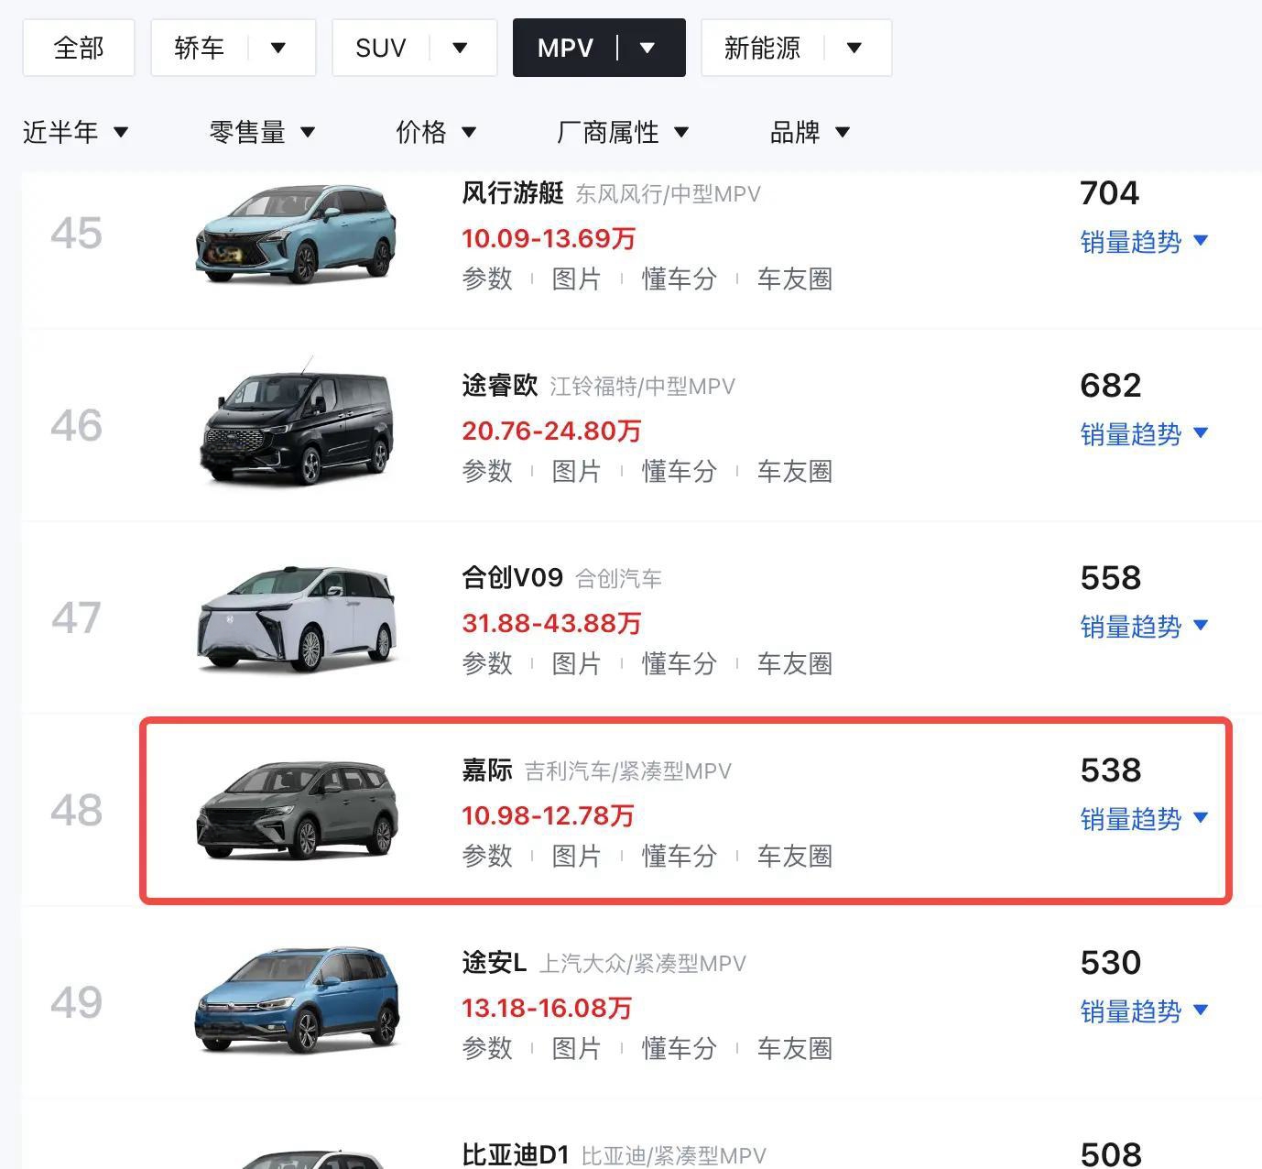Click the 途安L model name
Screen dimensions: 1262x1169
click(x=495, y=962)
